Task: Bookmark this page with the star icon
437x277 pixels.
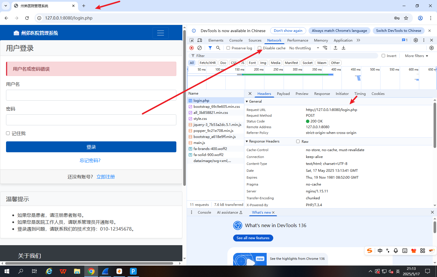Action: 406,18
